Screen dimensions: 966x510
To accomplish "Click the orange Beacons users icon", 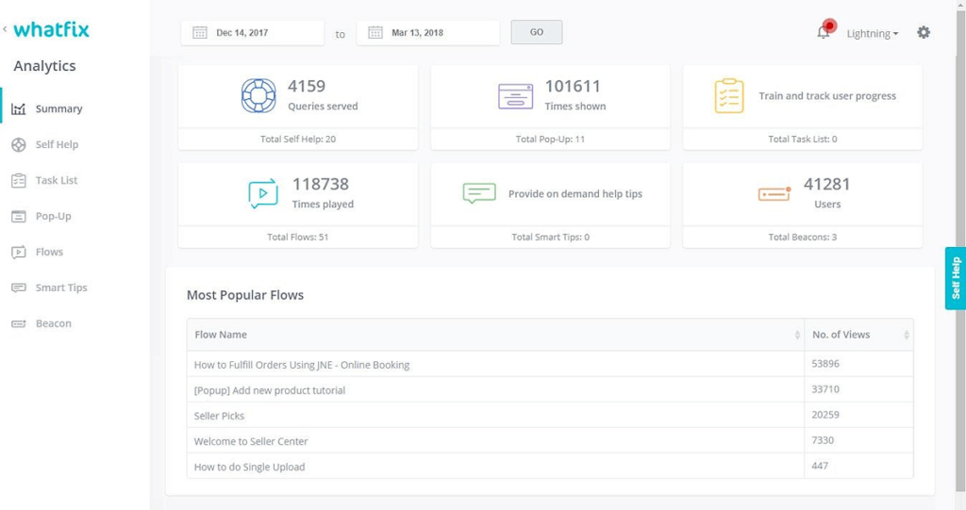I will click(x=774, y=194).
